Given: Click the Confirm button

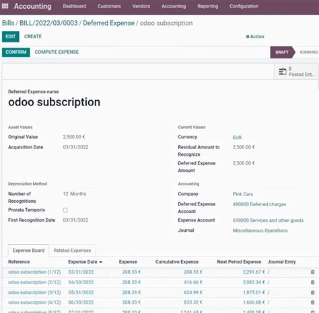Looking at the screenshot, I should [x=16, y=52].
